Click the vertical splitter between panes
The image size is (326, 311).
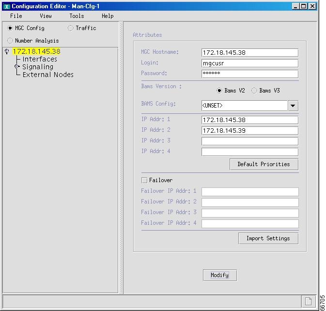[121, 157]
